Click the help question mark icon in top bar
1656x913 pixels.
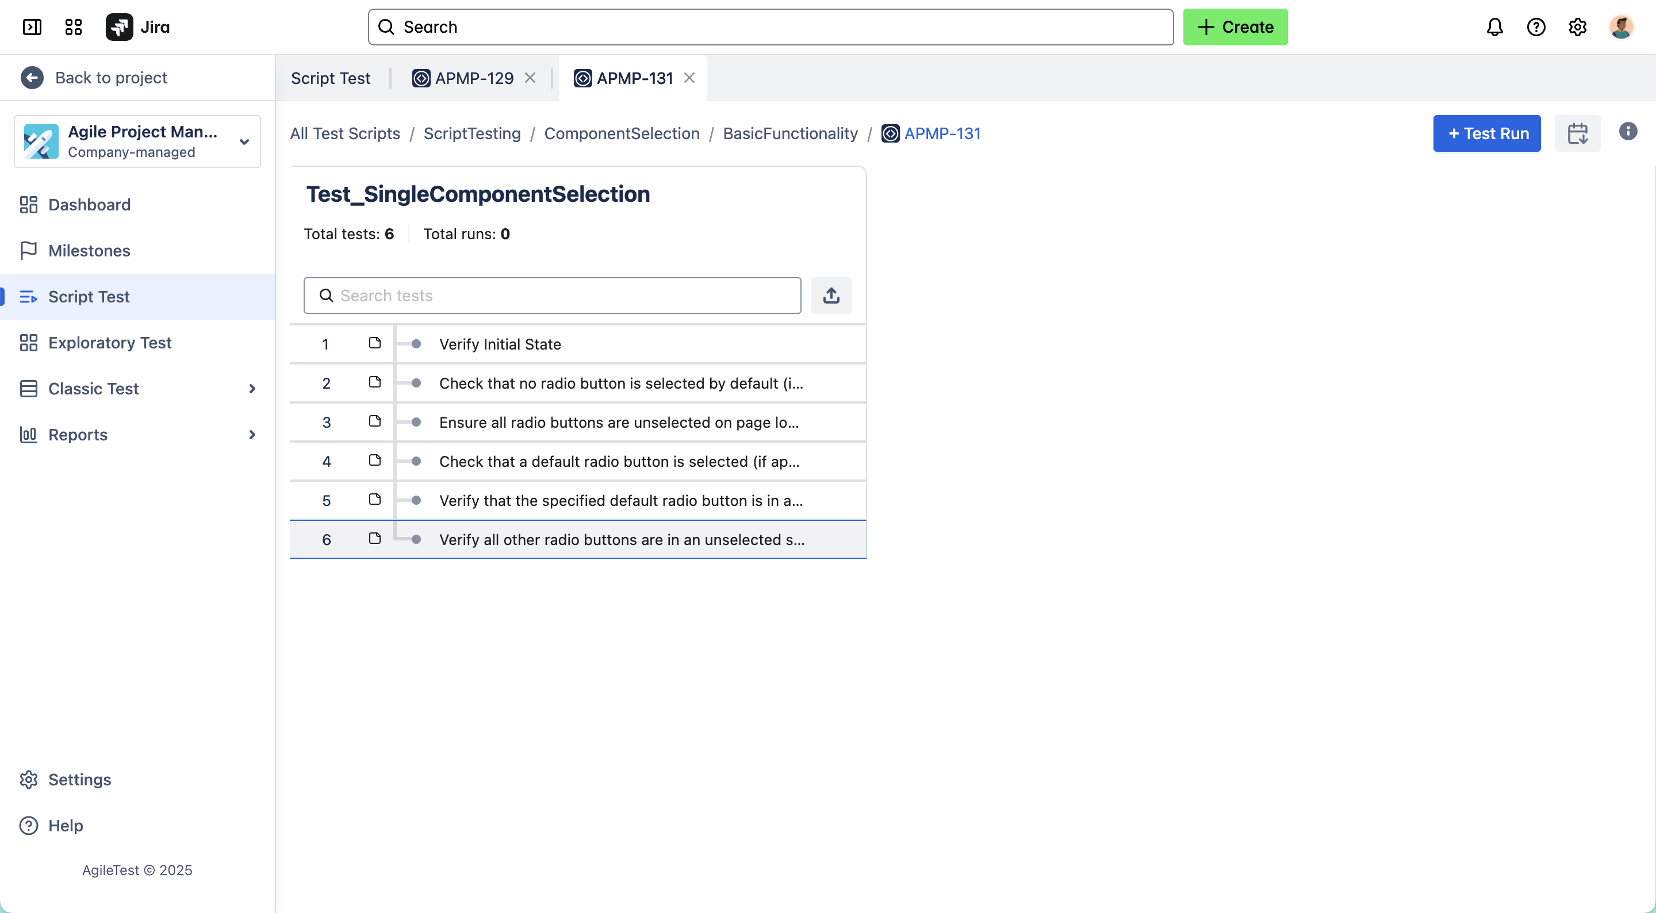click(x=1536, y=27)
